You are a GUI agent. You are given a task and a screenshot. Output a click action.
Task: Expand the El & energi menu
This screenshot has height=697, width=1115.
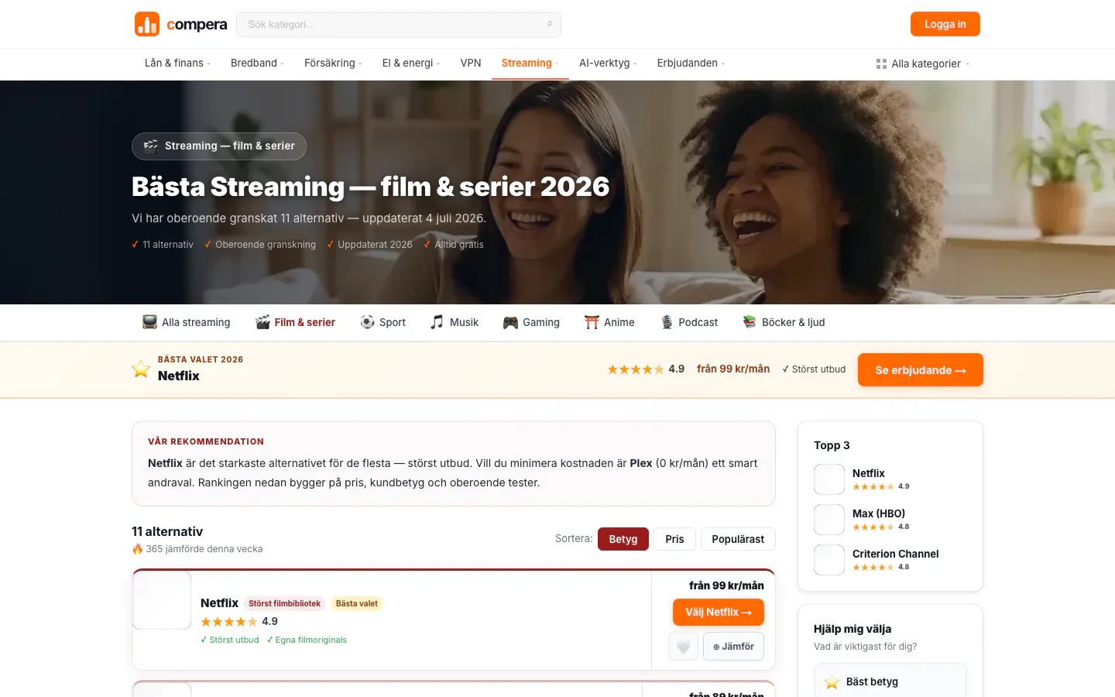[x=411, y=64]
